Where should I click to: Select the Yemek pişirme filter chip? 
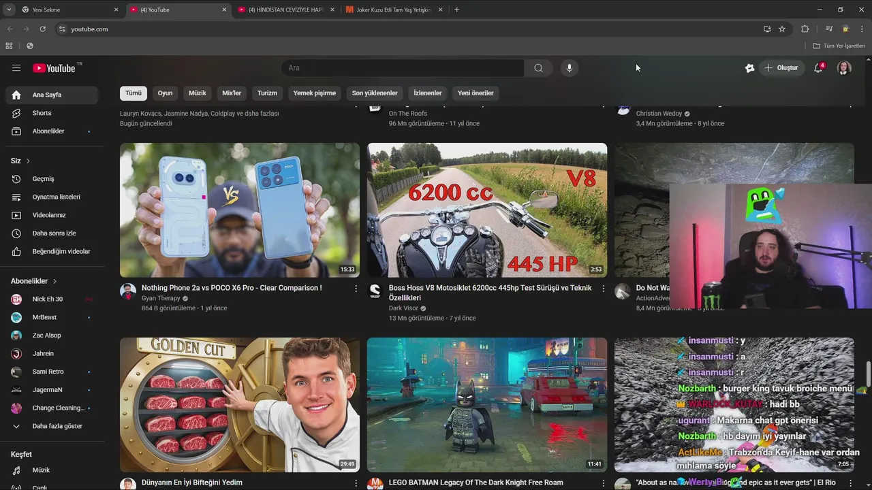click(x=315, y=93)
